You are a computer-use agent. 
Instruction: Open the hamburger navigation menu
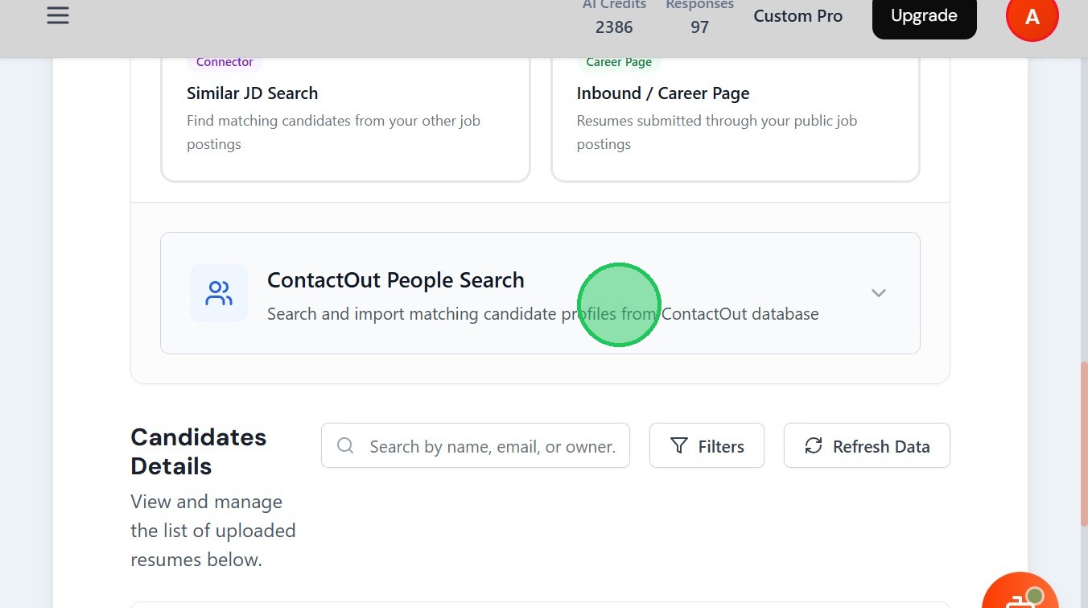tap(58, 16)
